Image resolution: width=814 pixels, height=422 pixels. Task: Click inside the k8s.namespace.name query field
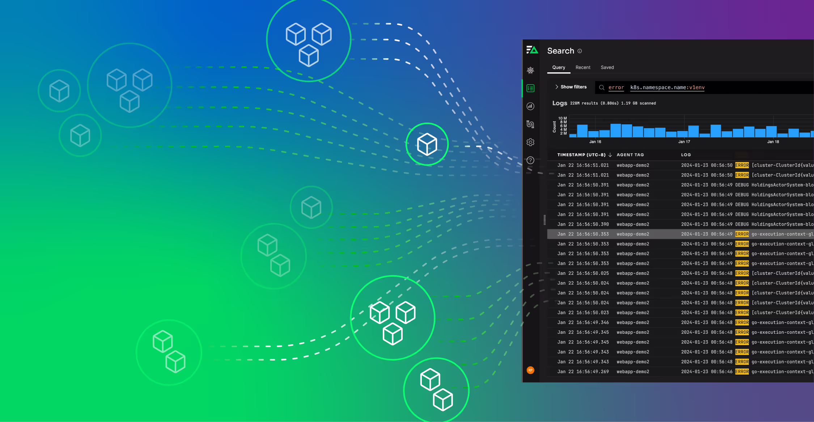click(667, 88)
